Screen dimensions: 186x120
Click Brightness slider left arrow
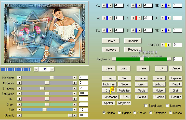click(114, 59)
